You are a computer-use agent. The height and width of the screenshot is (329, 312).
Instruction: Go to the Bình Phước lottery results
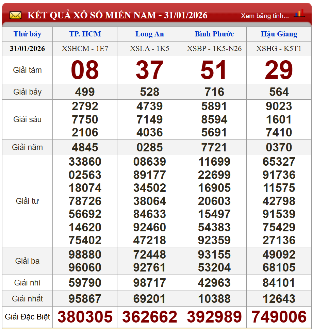214,34
